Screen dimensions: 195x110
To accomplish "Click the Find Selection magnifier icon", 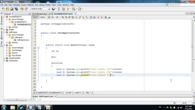I will click(x=63, y=17).
